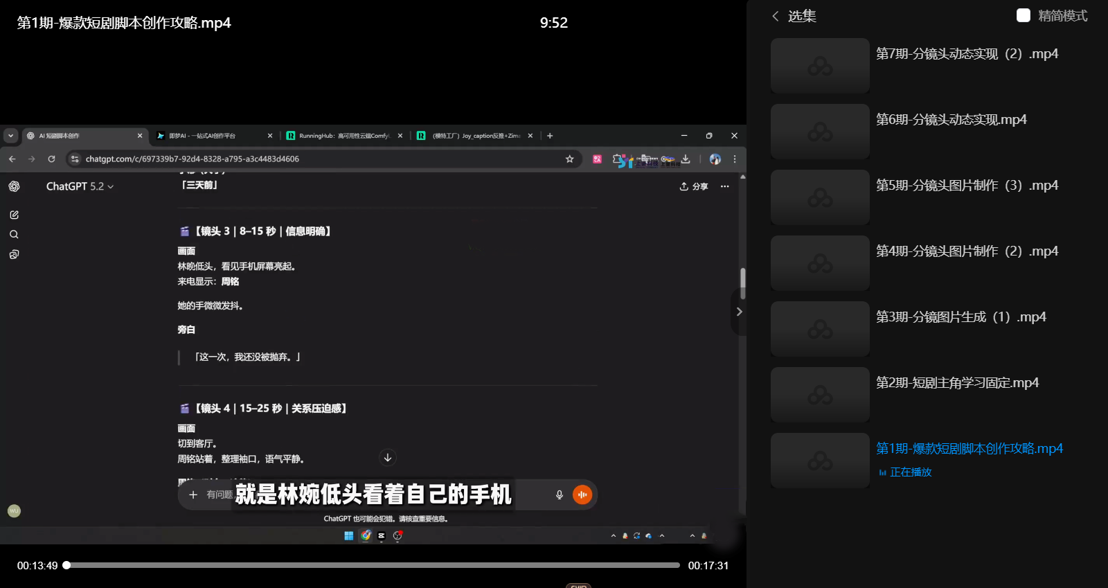Toggle the 精简模式 checkbox
1108x588 pixels.
(1023, 16)
